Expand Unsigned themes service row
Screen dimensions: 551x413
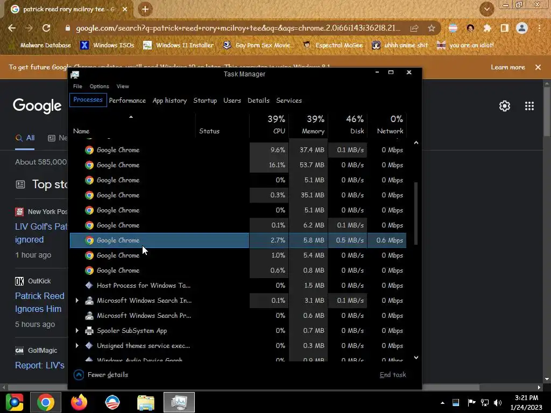(x=77, y=346)
